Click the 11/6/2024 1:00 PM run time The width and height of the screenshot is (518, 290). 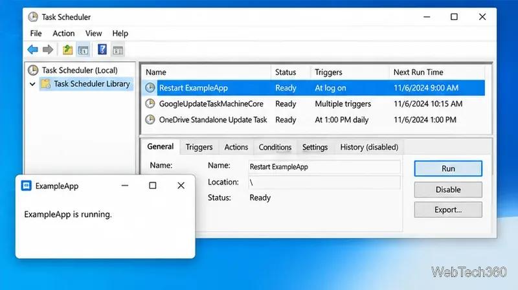pos(425,120)
